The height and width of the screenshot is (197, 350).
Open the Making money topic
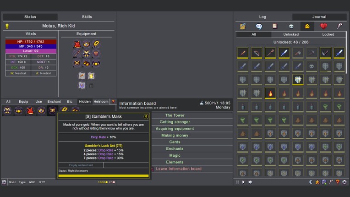coord(175,135)
